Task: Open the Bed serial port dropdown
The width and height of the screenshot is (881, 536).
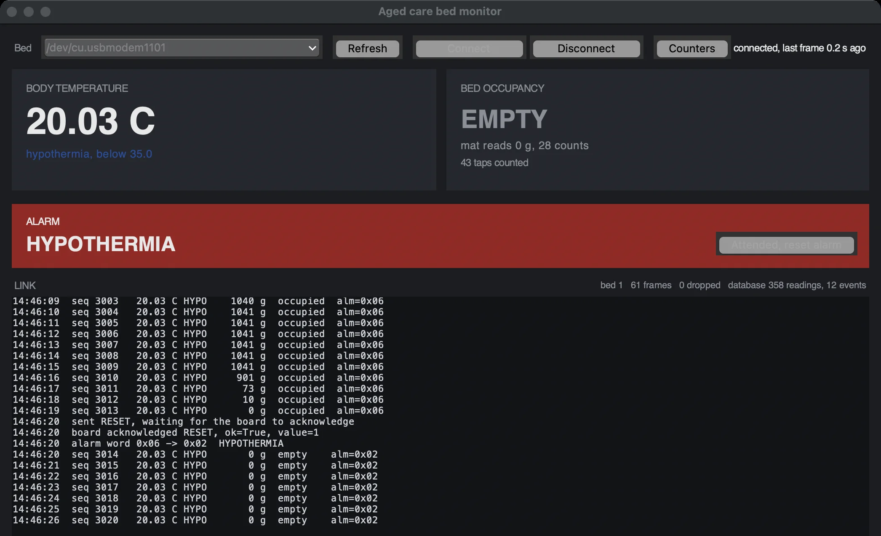Action: point(182,48)
